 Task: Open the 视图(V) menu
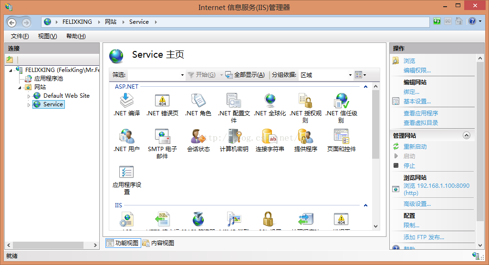(x=47, y=36)
